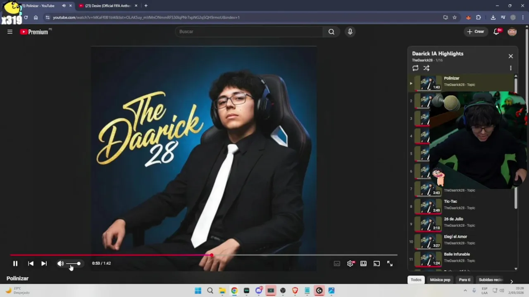Open Windows taskbar search

(210, 291)
